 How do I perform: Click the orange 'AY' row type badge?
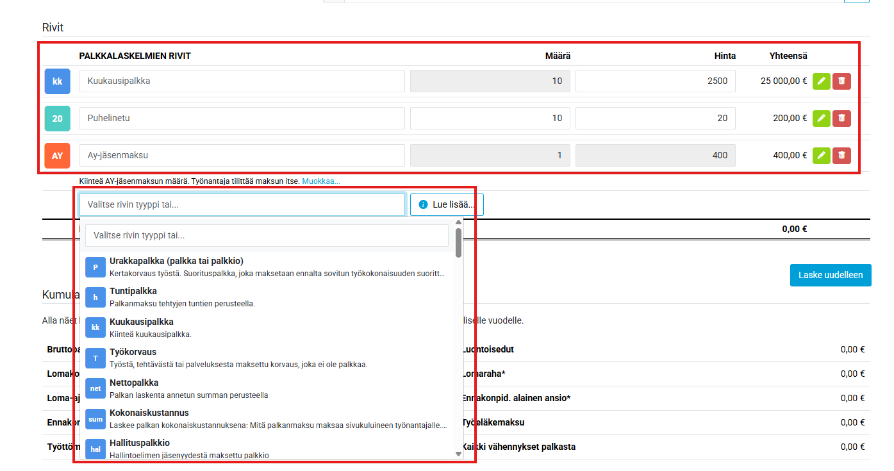57,155
